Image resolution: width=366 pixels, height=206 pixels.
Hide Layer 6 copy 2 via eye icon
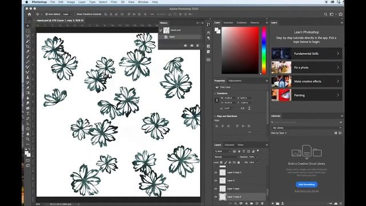pos(216,172)
